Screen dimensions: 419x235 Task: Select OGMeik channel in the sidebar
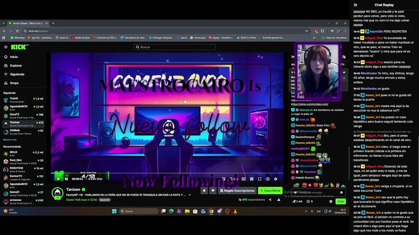pos(23,132)
